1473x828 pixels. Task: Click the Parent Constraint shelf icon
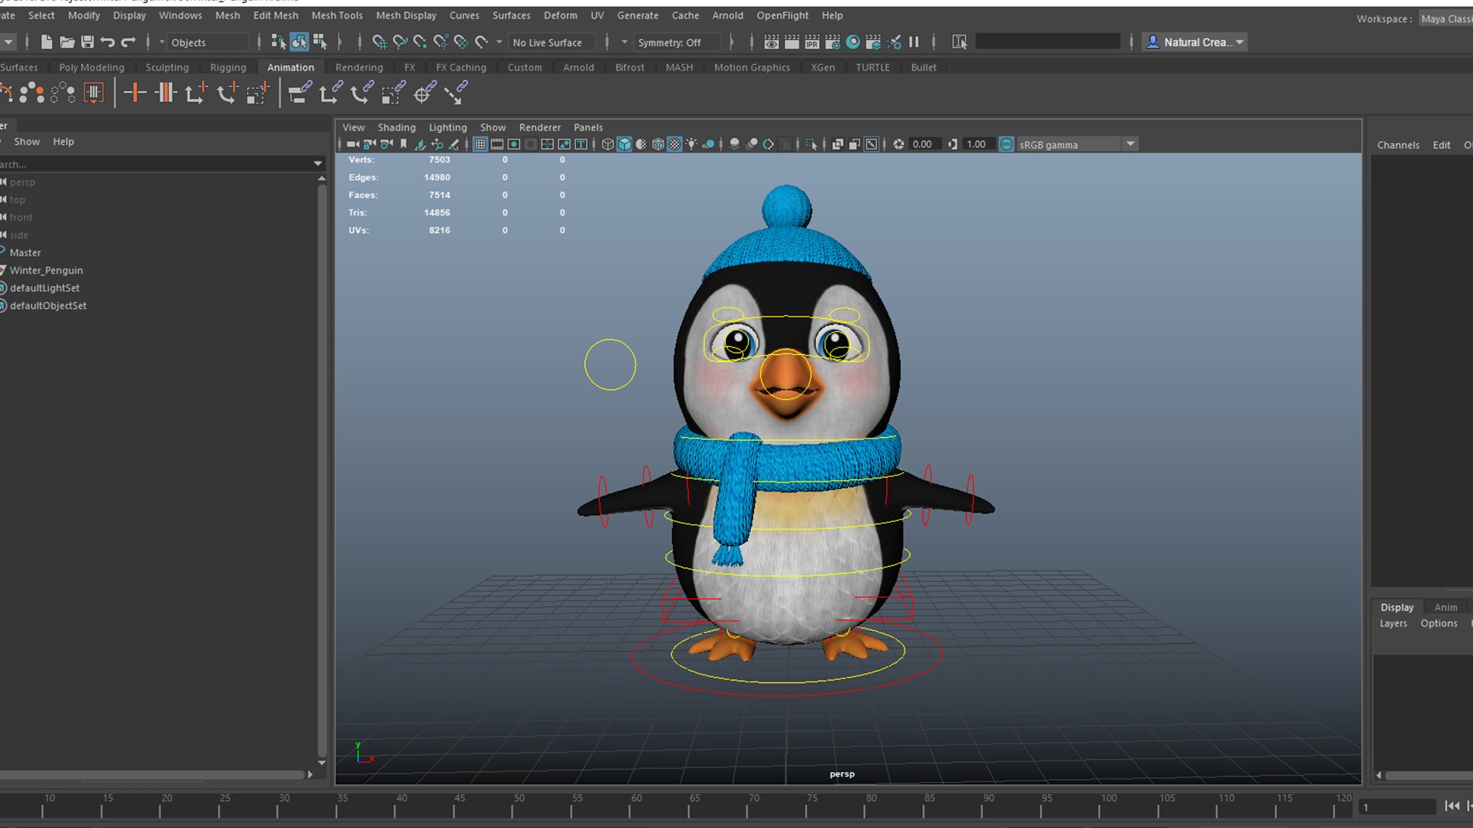point(299,94)
